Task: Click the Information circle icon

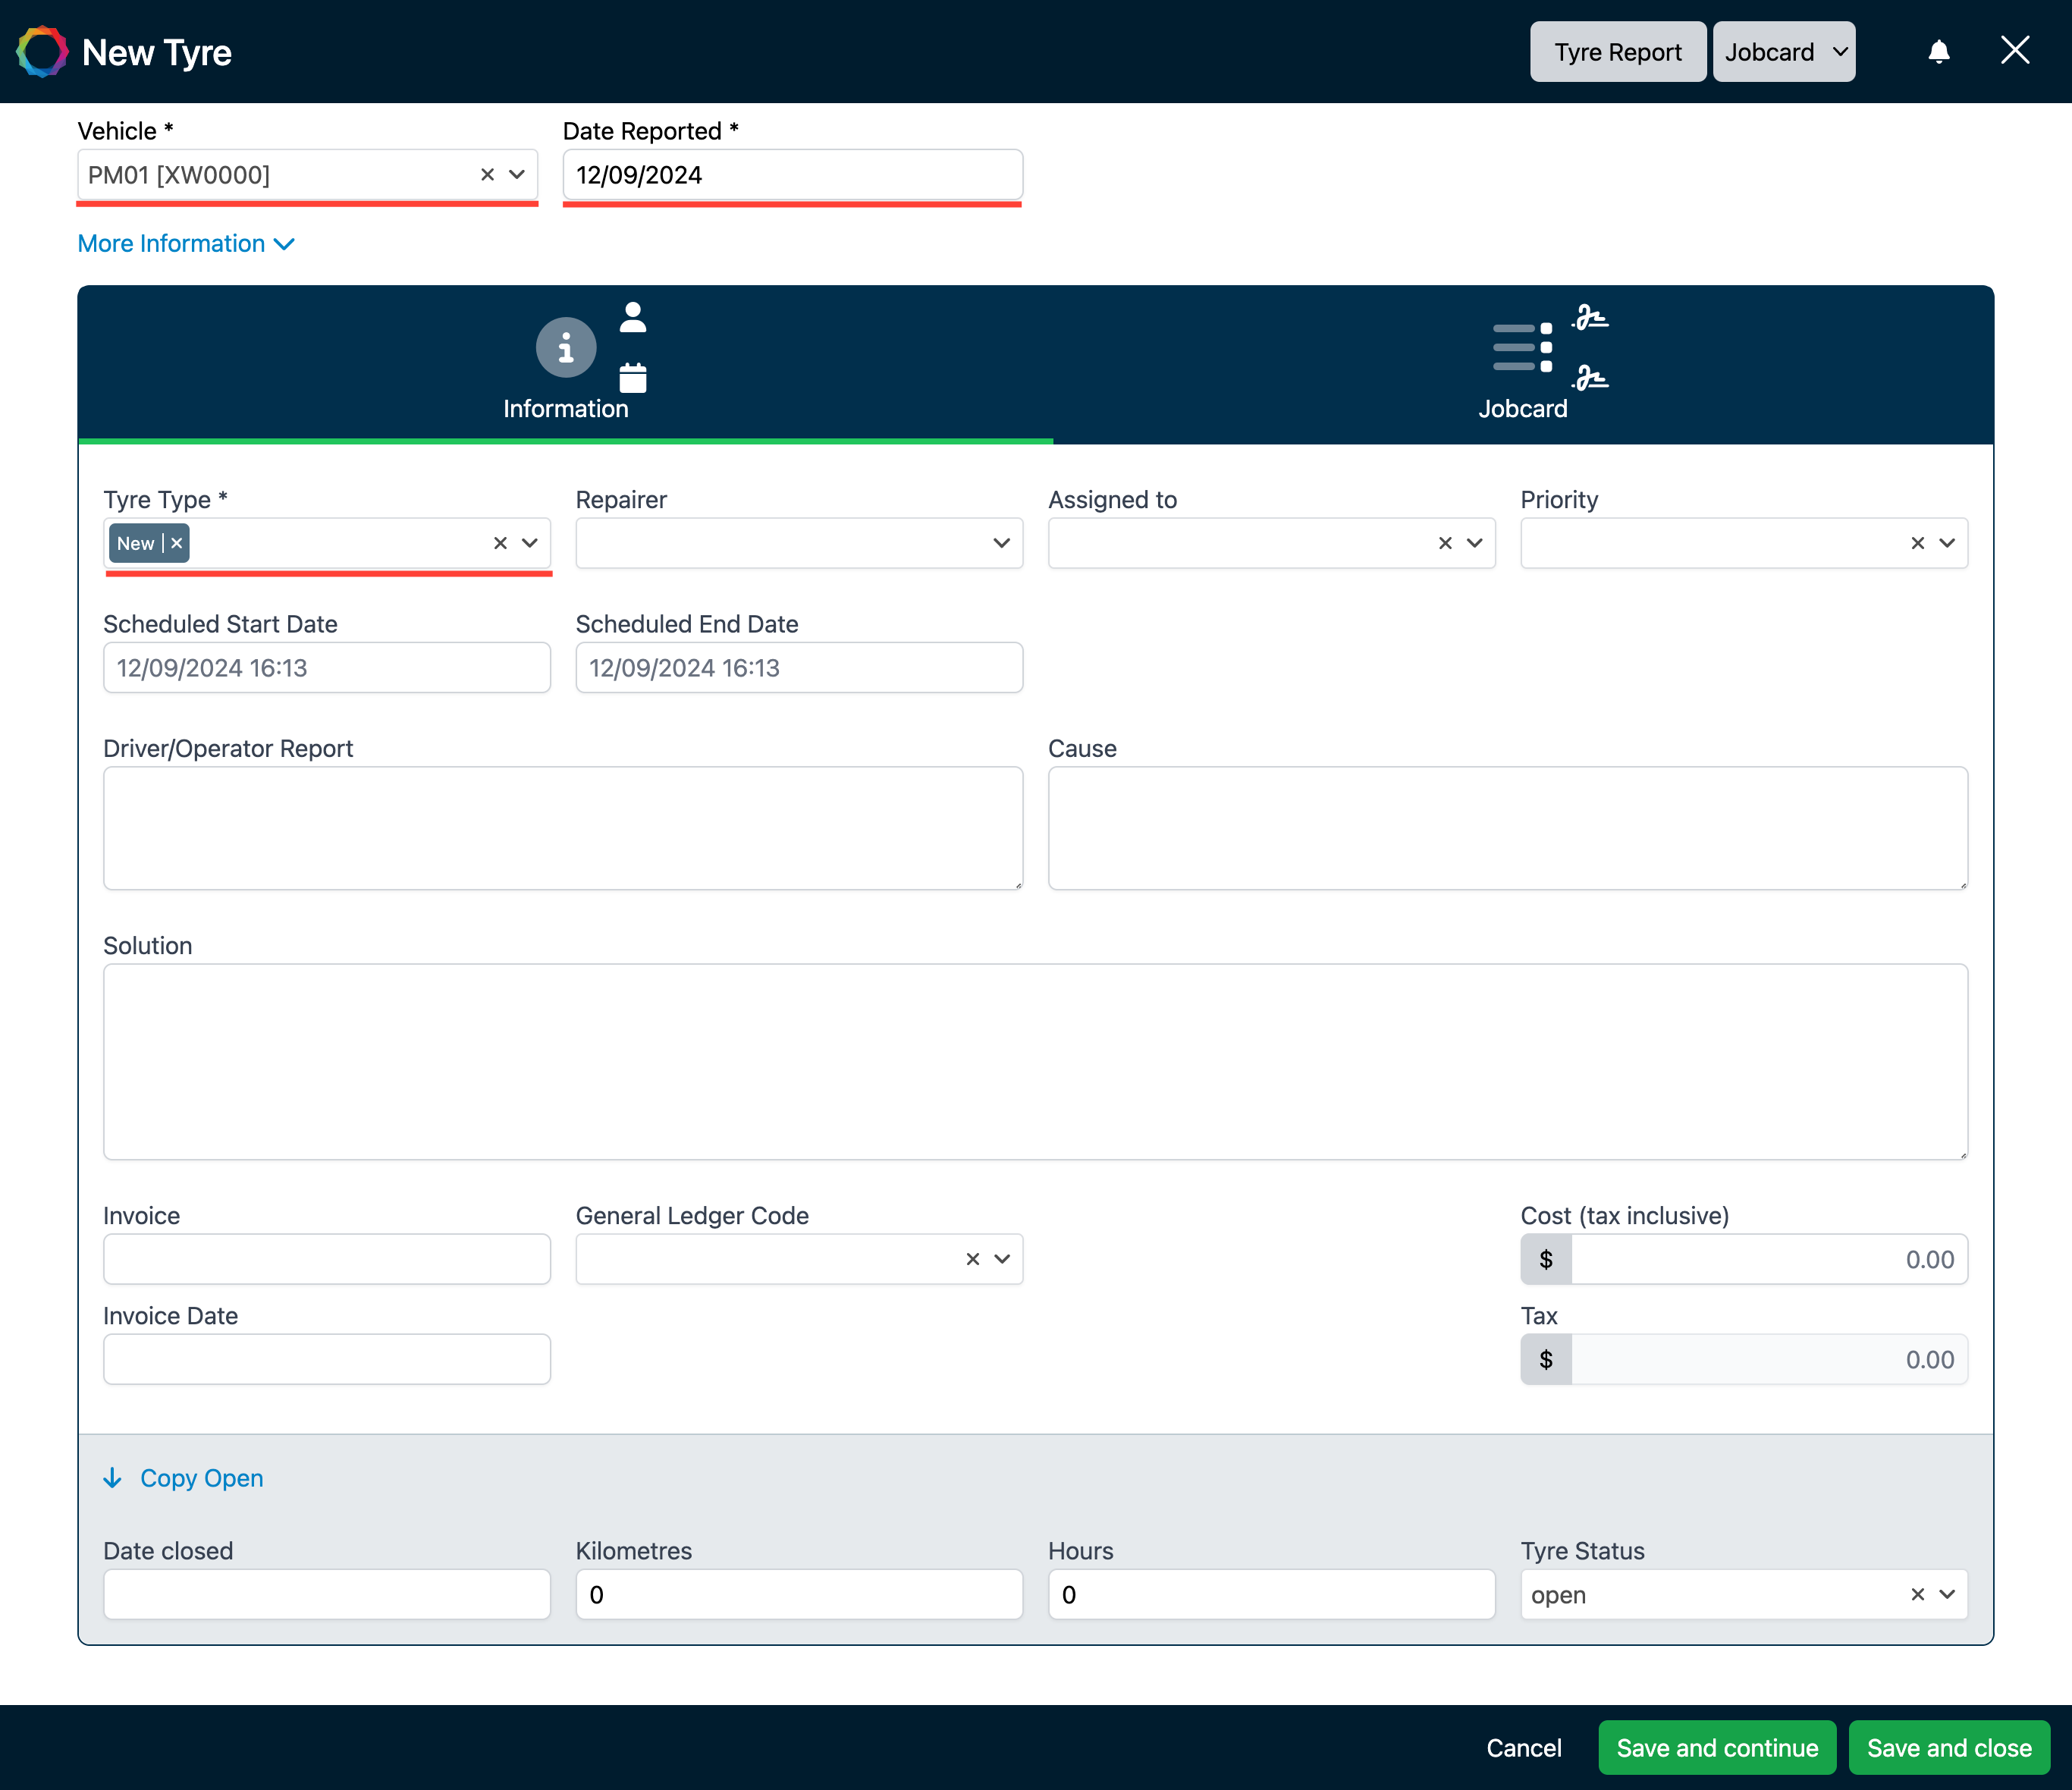Action: [x=566, y=348]
